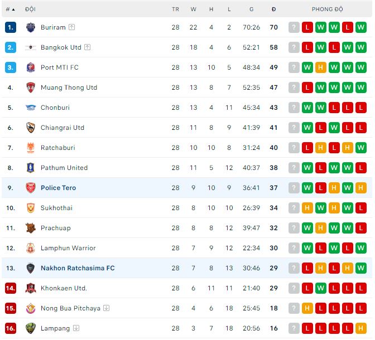This screenshot has width=375, height=340.
Task: Click Buriram's upcoming match question mark badge
Action: [x=294, y=27]
